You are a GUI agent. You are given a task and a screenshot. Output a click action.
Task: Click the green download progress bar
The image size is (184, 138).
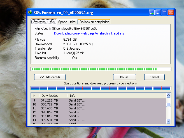point(101,69)
